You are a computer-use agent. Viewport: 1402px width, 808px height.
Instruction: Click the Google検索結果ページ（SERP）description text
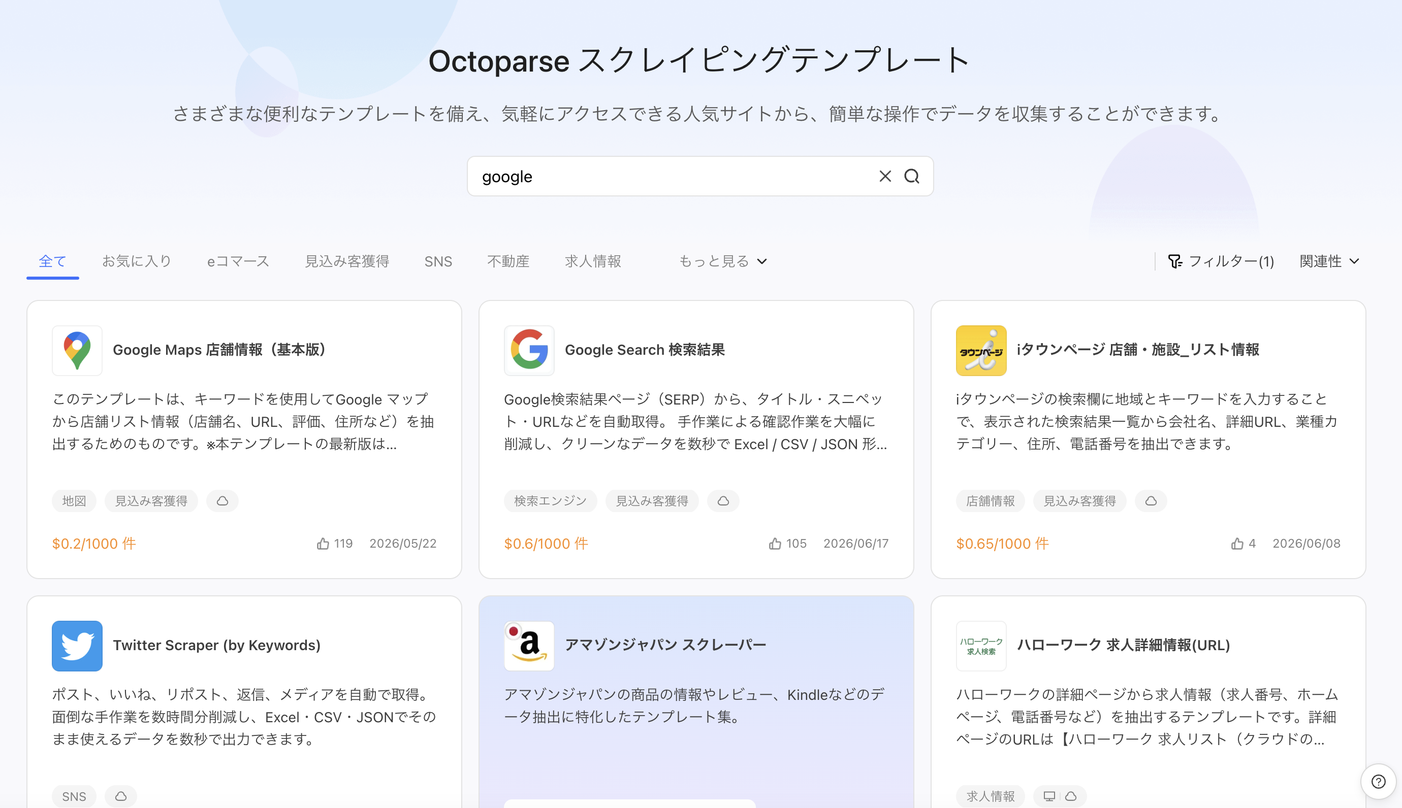point(695,421)
